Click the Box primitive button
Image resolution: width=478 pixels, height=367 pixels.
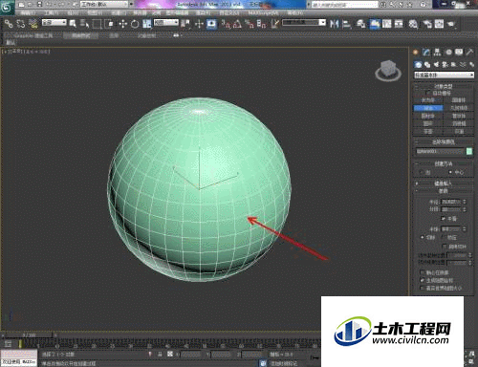(428, 100)
